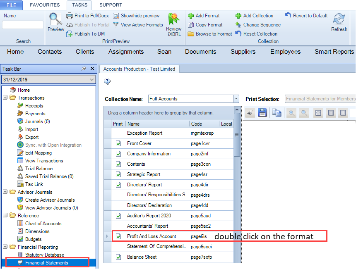Image resolution: width=356 pixels, height=269 pixels.
Task: Collapse the Transactions tree folder
Action: pos(5,98)
